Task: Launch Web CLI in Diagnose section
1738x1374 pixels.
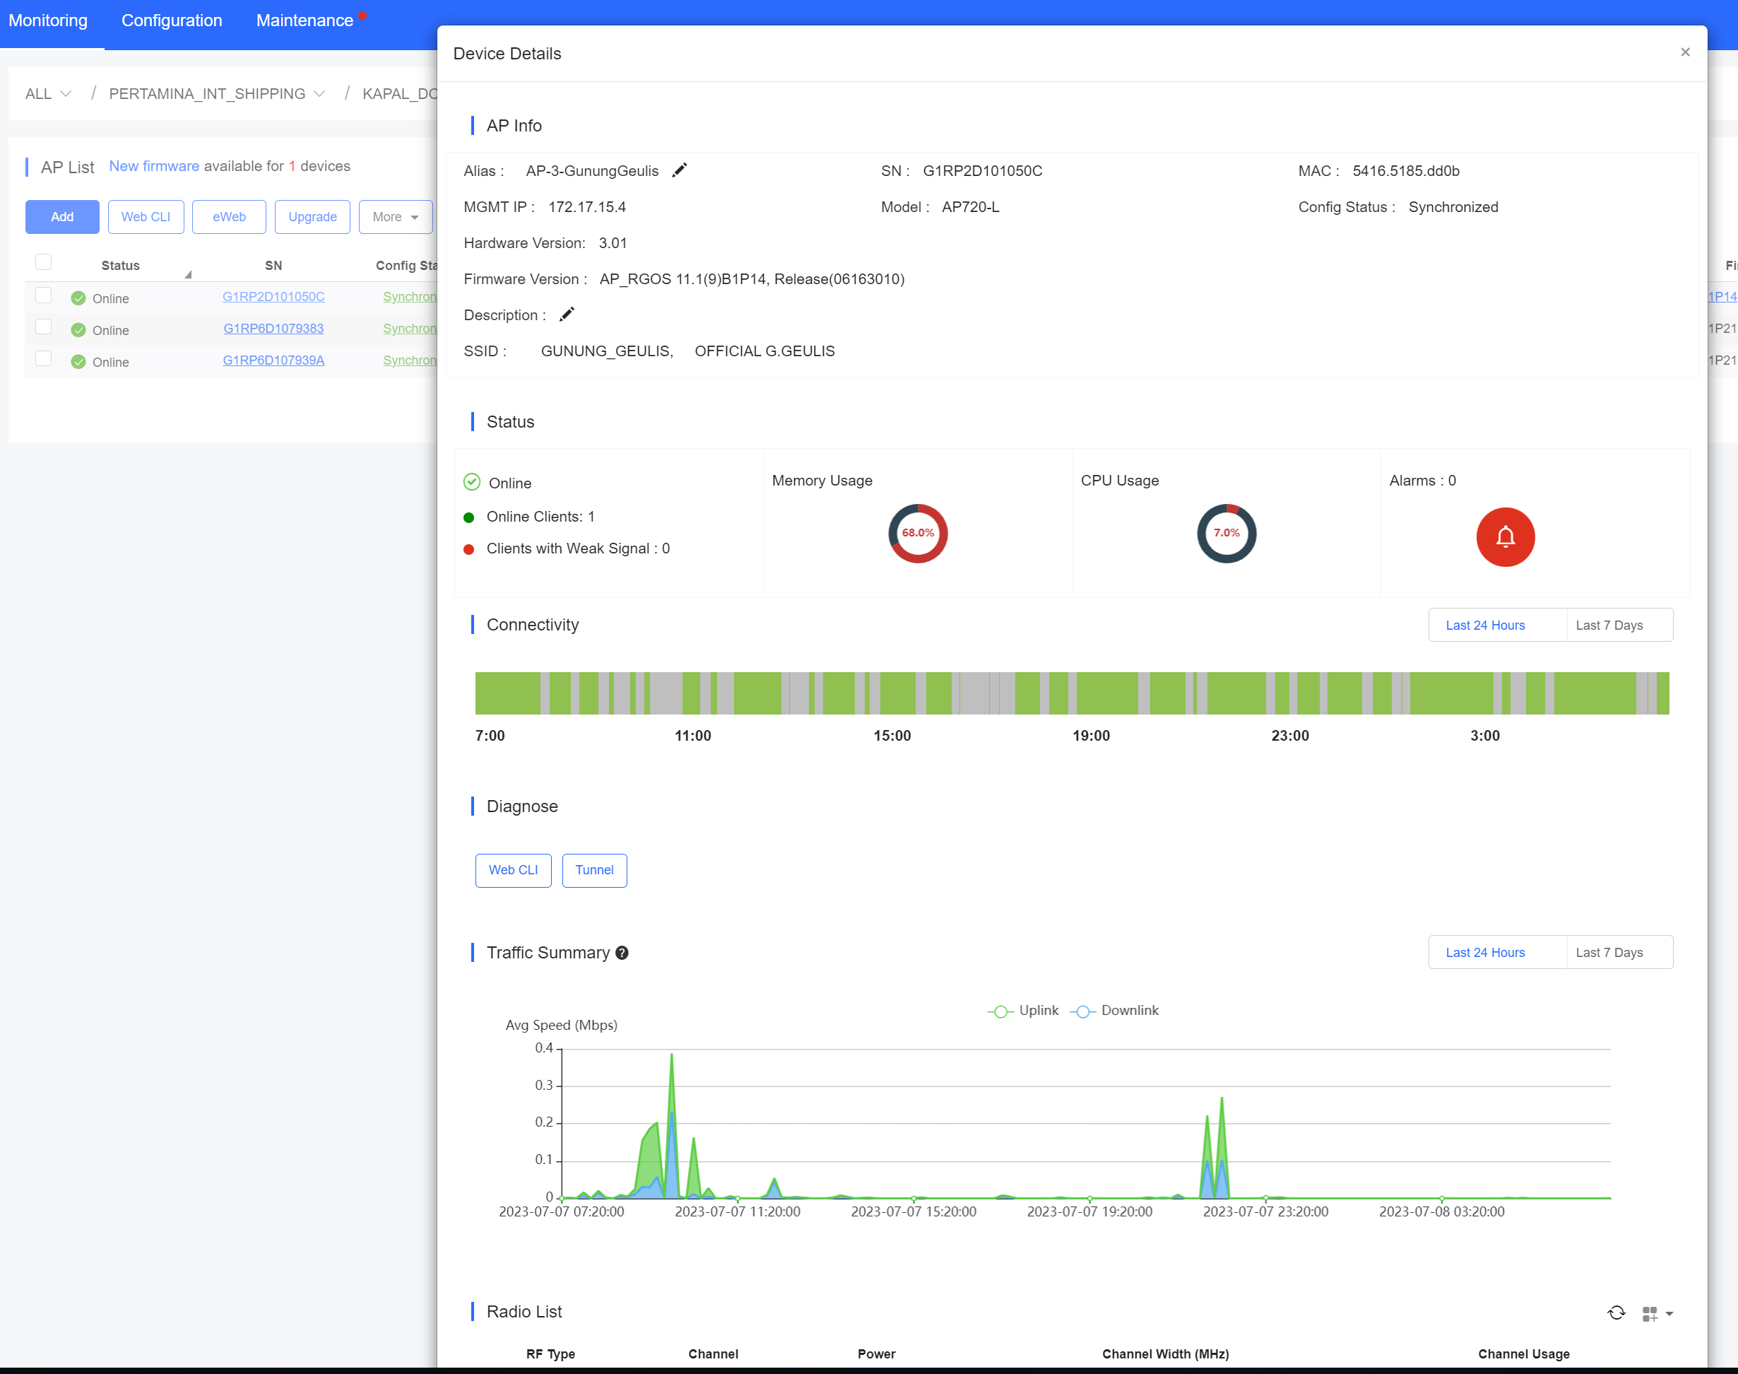Action: (x=513, y=871)
